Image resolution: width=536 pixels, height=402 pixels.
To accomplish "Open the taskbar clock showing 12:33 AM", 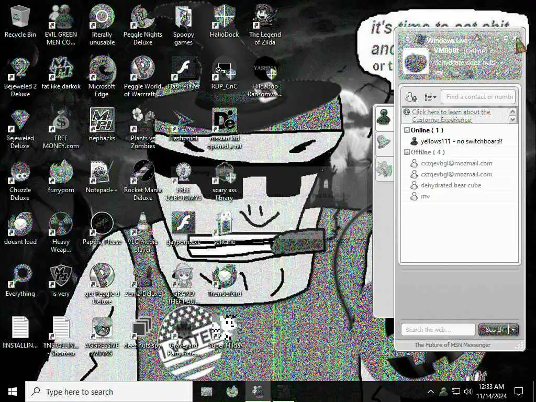I will click(x=491, y=392).
